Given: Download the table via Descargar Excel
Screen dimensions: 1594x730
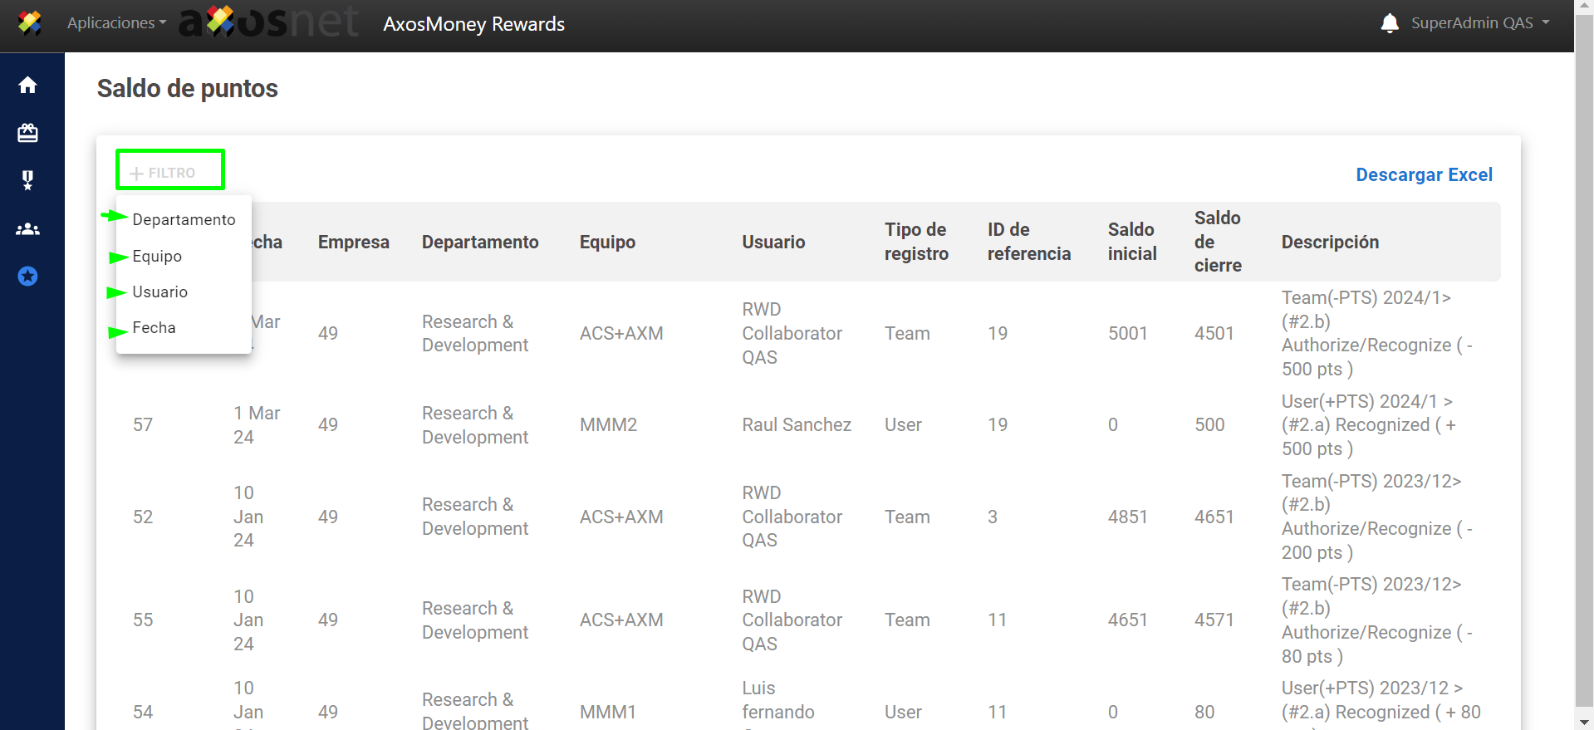Looking at the screenshot, I should point(1424,174).
